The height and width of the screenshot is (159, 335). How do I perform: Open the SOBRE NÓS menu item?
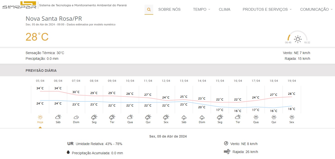pos(169,9)
